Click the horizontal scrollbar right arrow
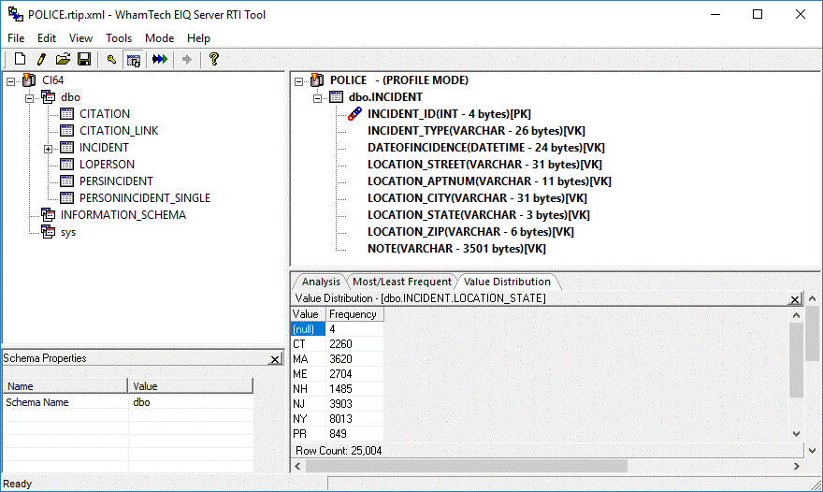 pyautogui.click(x=796, y=466)
